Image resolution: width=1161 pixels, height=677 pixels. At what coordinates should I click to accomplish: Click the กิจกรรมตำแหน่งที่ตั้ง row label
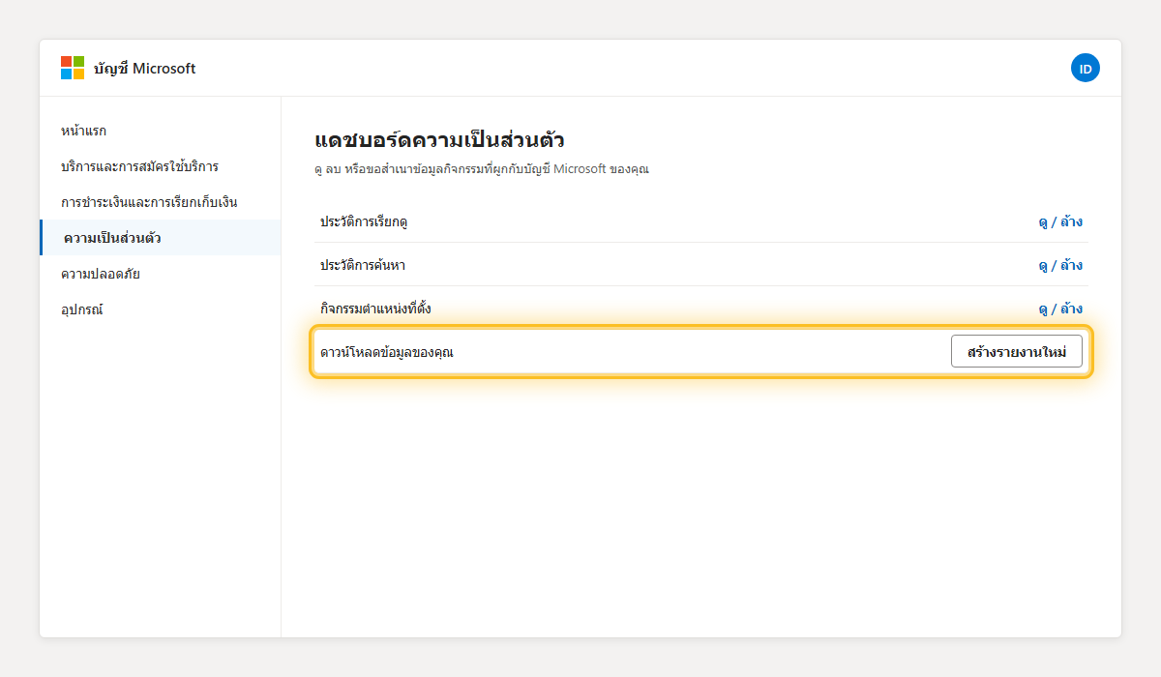pos(375,309)
